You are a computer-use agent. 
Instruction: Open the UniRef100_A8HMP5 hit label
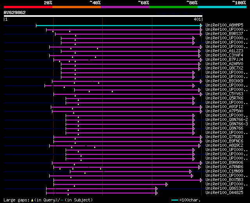coord(224,25)
